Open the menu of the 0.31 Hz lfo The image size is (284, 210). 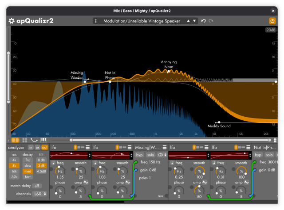tap(248, 147)
